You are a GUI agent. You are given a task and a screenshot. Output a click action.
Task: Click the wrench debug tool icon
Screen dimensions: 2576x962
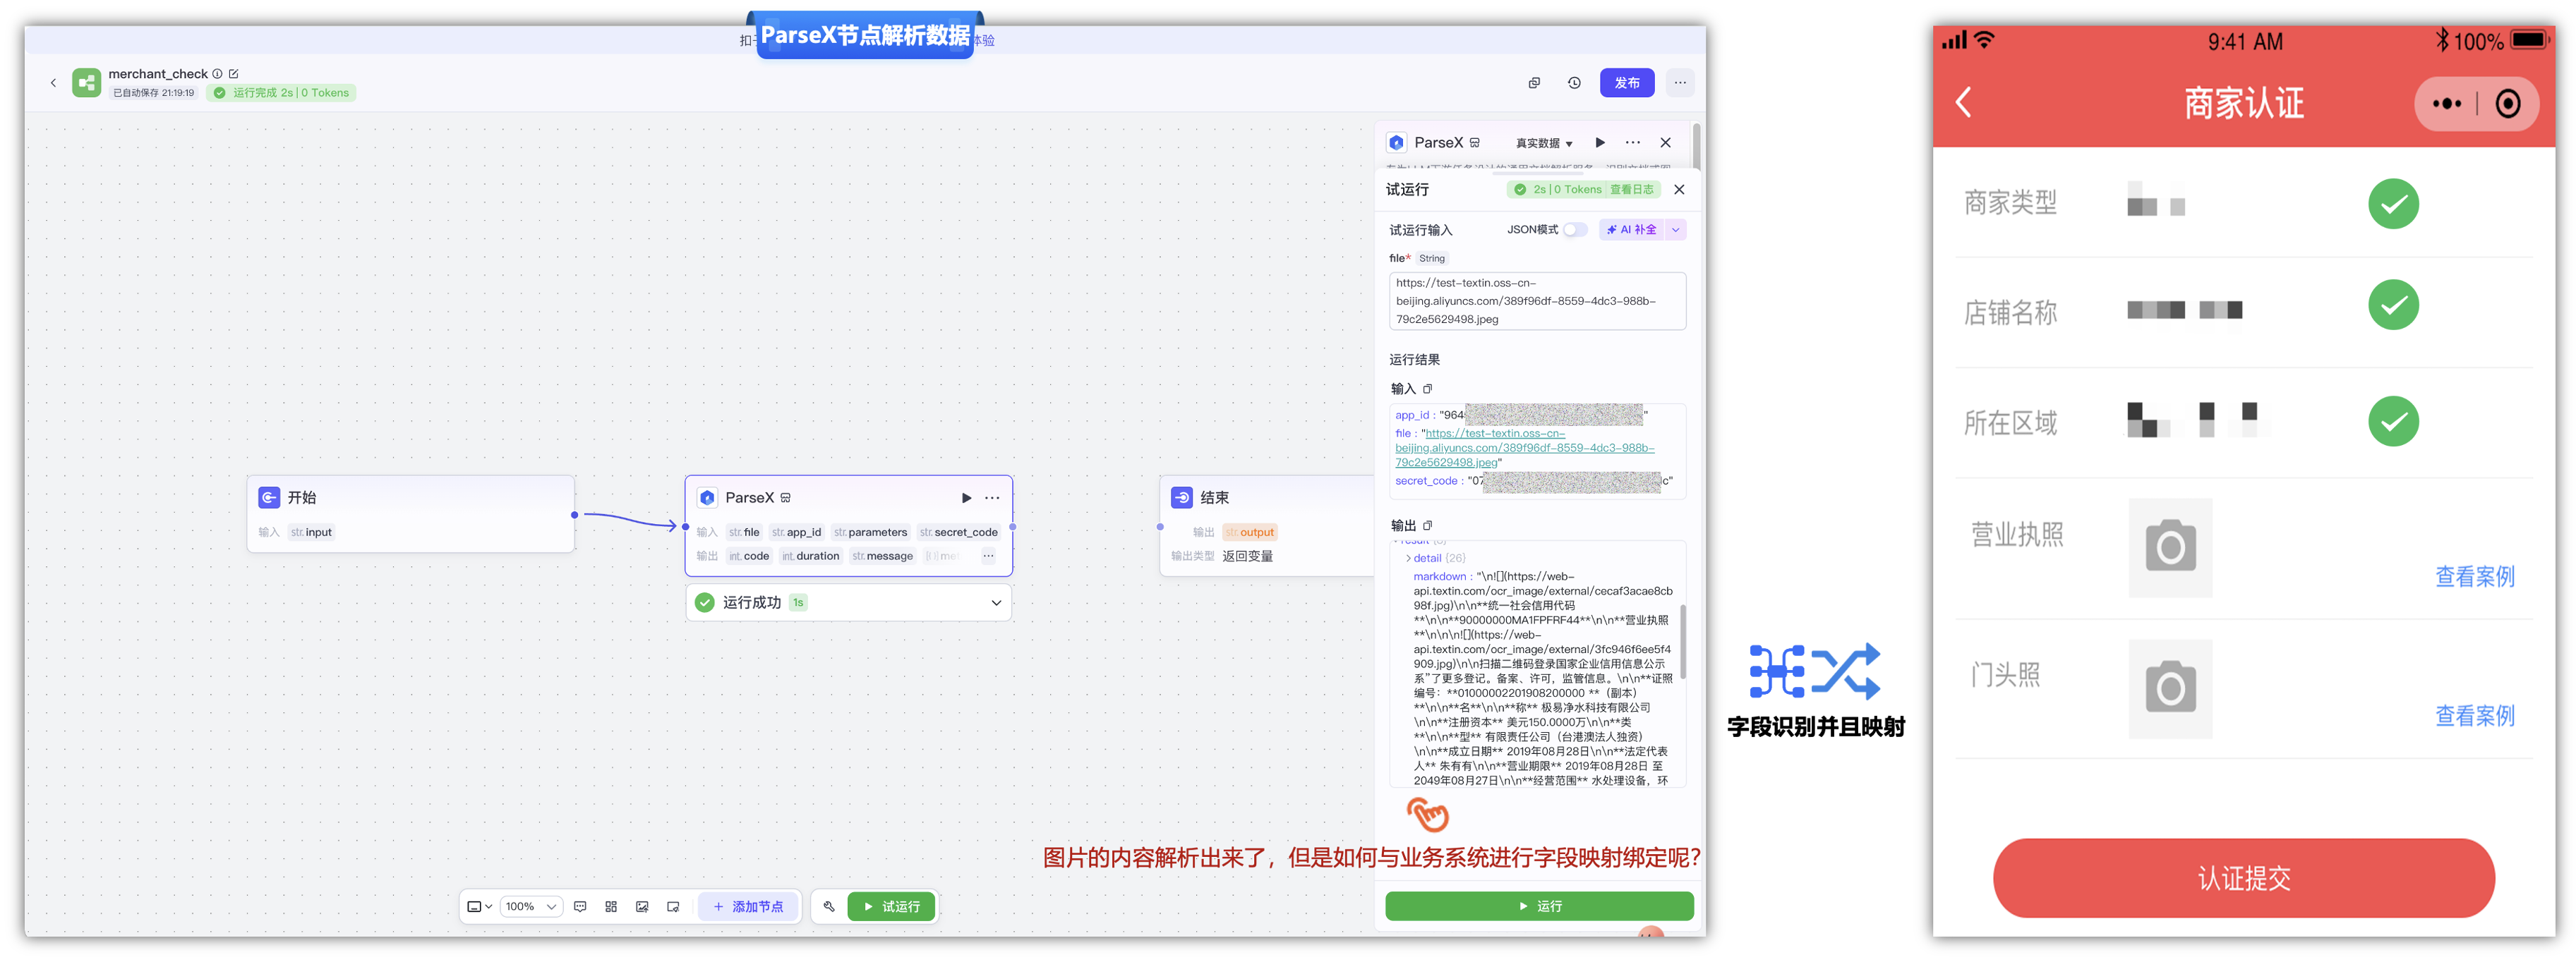[829, 906]
